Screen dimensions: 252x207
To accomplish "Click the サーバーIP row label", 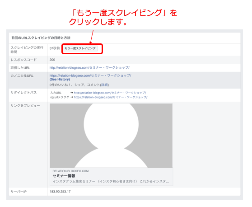I will [19, 192].
